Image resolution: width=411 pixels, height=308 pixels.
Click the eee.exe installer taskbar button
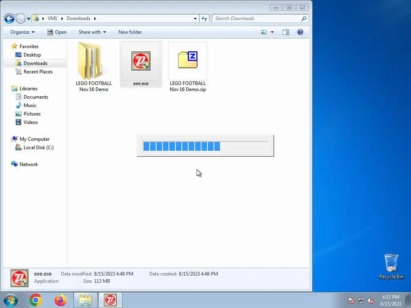coord(110,300)
